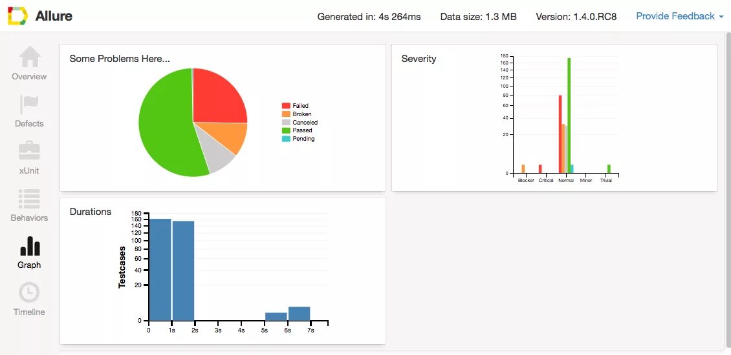Open the Provide Feedback dropdown
This screenshot has width=731, height=355.
point(679,16)
